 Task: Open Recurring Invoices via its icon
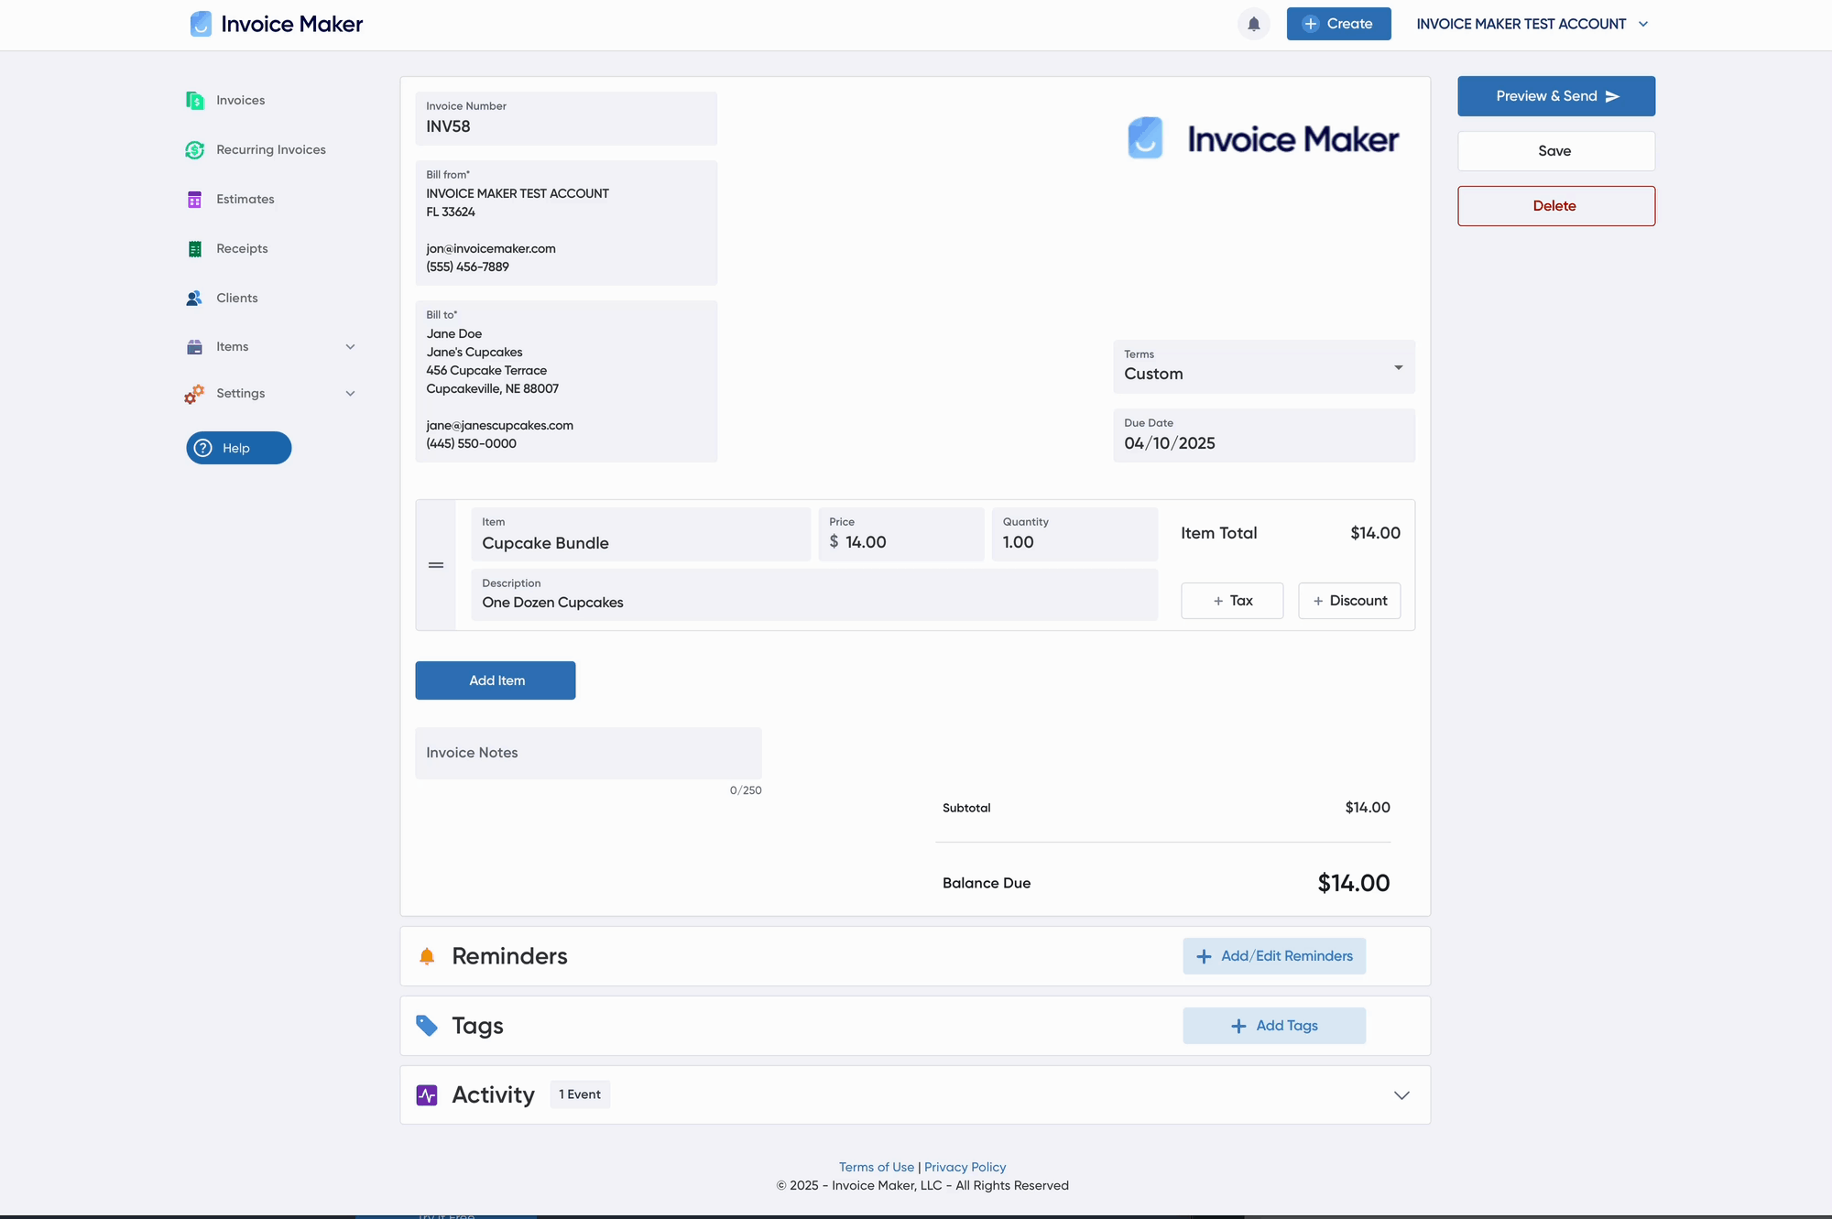tap(194, 150)
